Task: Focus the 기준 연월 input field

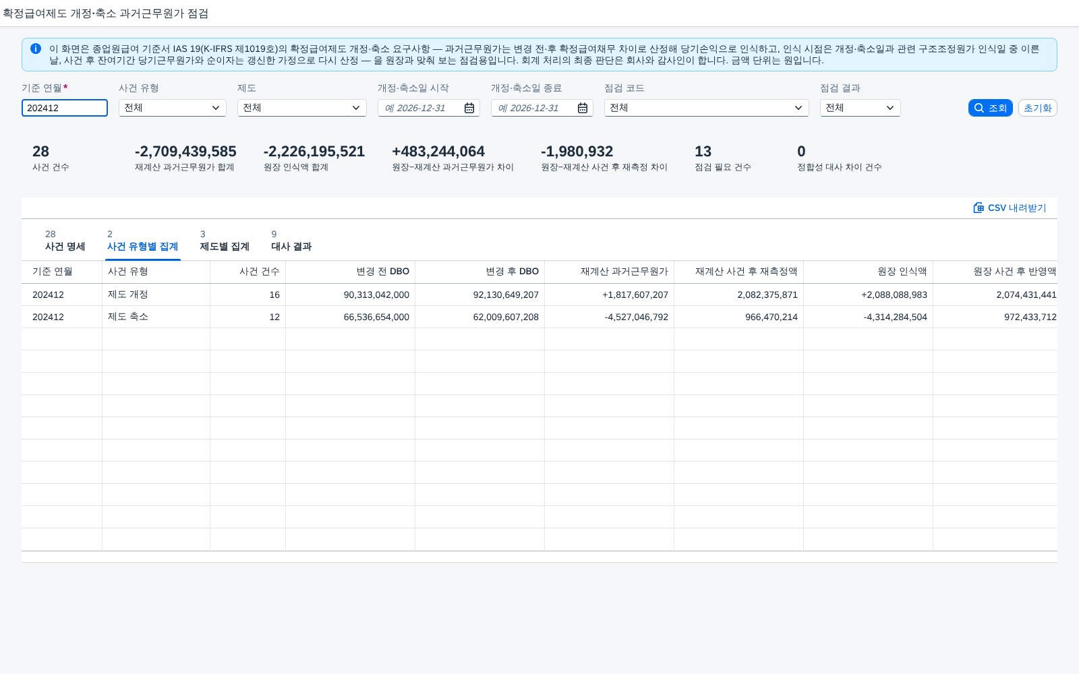Action: pyautogui.click(x=65, y=108)
